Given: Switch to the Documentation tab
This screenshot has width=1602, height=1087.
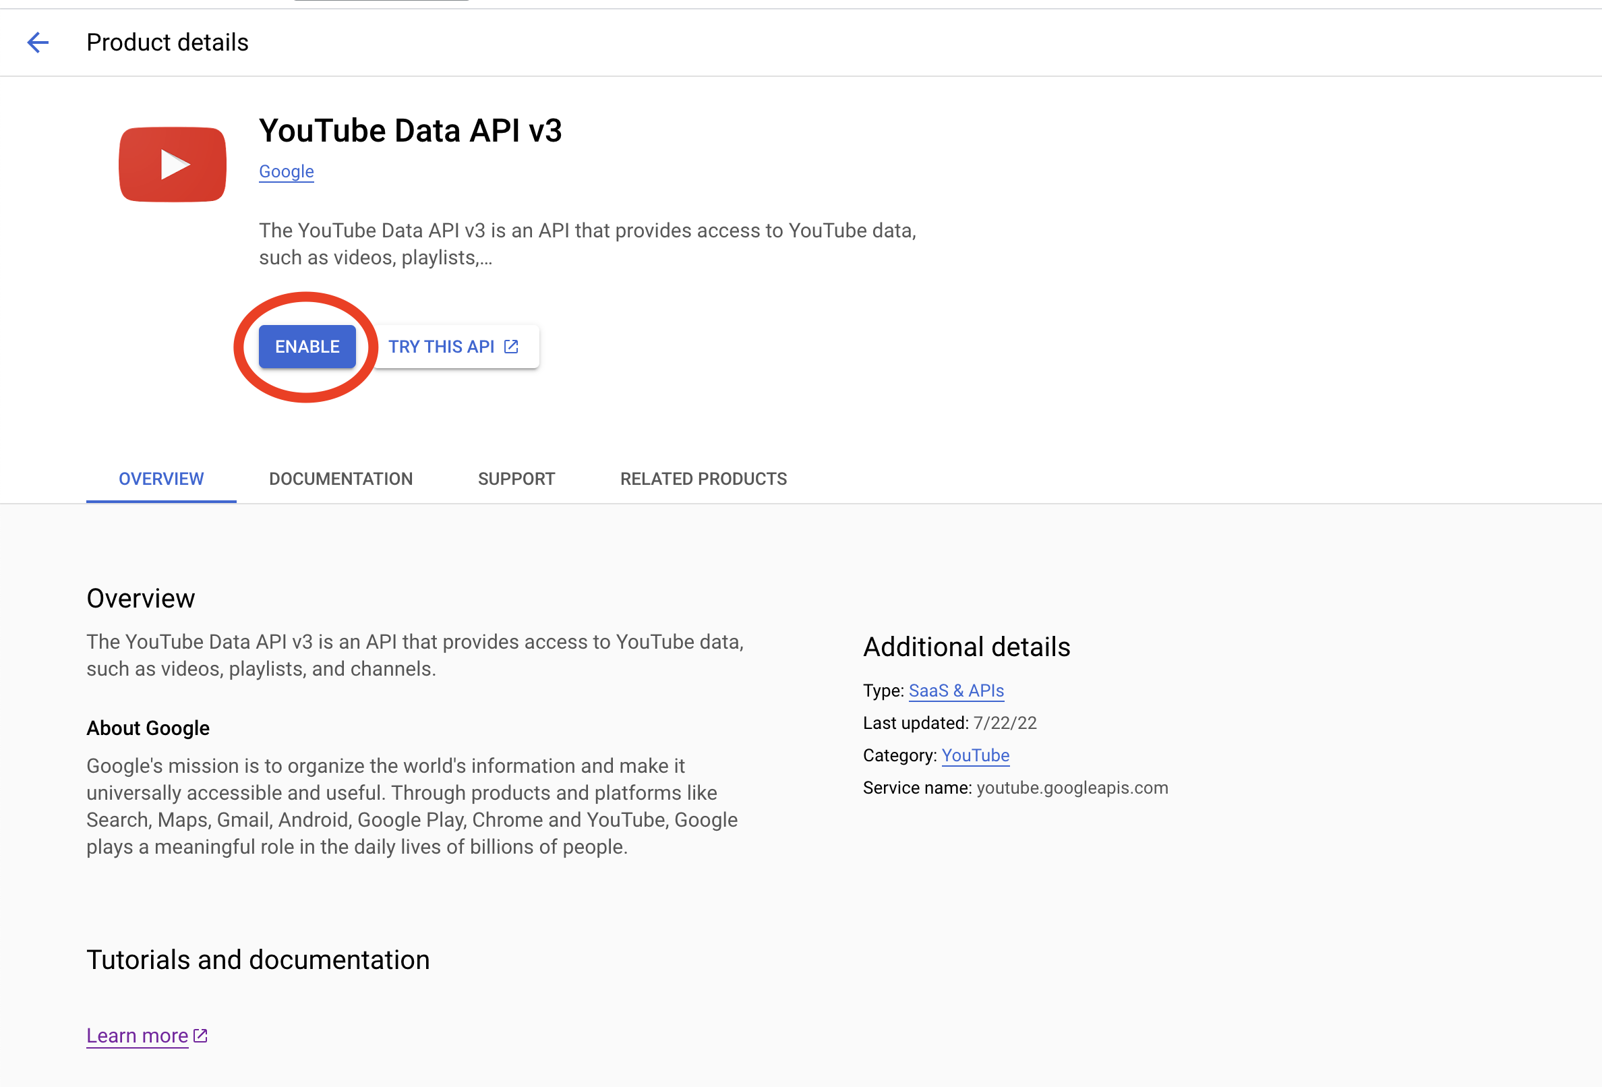Looking at the screenshot, I should pyautogui.click(x=340, y=478).
